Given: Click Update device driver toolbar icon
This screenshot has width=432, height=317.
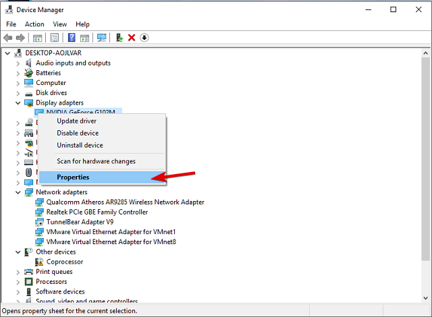Looking at the screenshot, I should 119,38.
